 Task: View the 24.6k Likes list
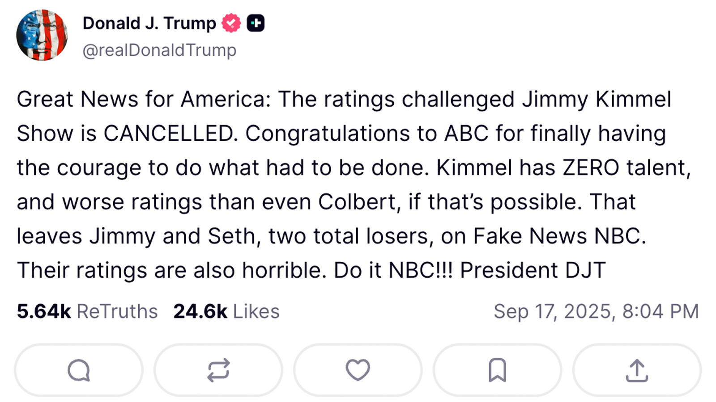(x=226, y=311)
